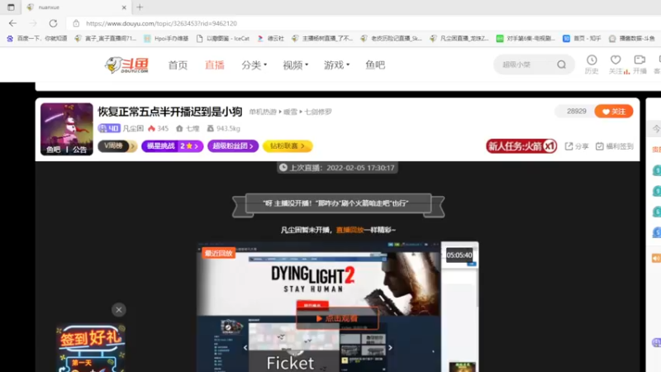Open a new tab with plus icon
Viewport: 661px width, 372px height.
140,7
